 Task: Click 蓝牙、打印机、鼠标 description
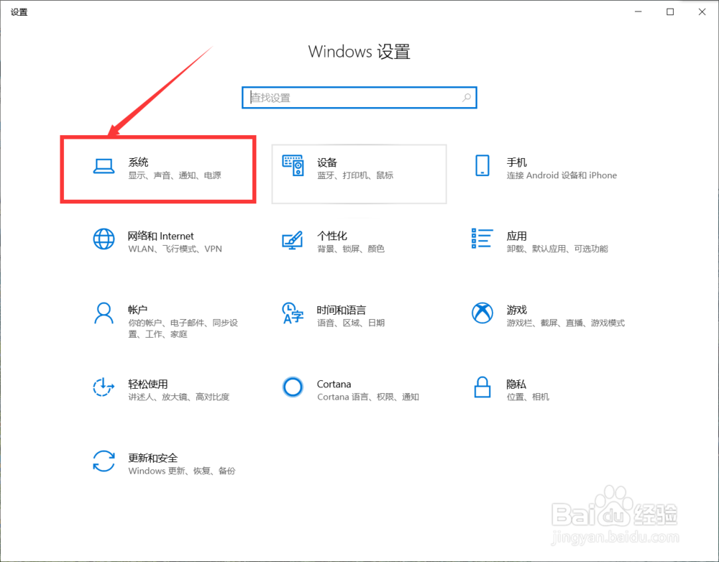pos(355,175)
